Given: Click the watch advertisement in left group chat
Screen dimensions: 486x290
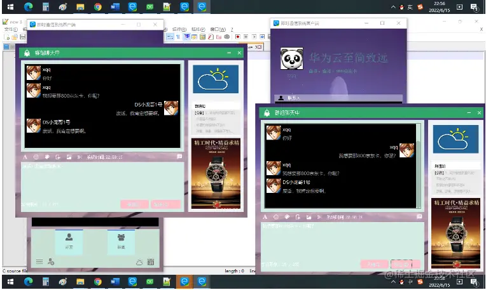Looking at the screenshot, I should click(216, 173).
